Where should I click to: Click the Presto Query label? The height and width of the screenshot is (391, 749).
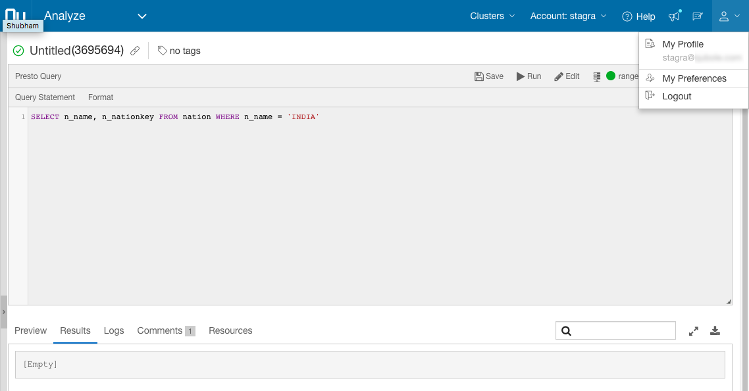click(x=38, y=76)
